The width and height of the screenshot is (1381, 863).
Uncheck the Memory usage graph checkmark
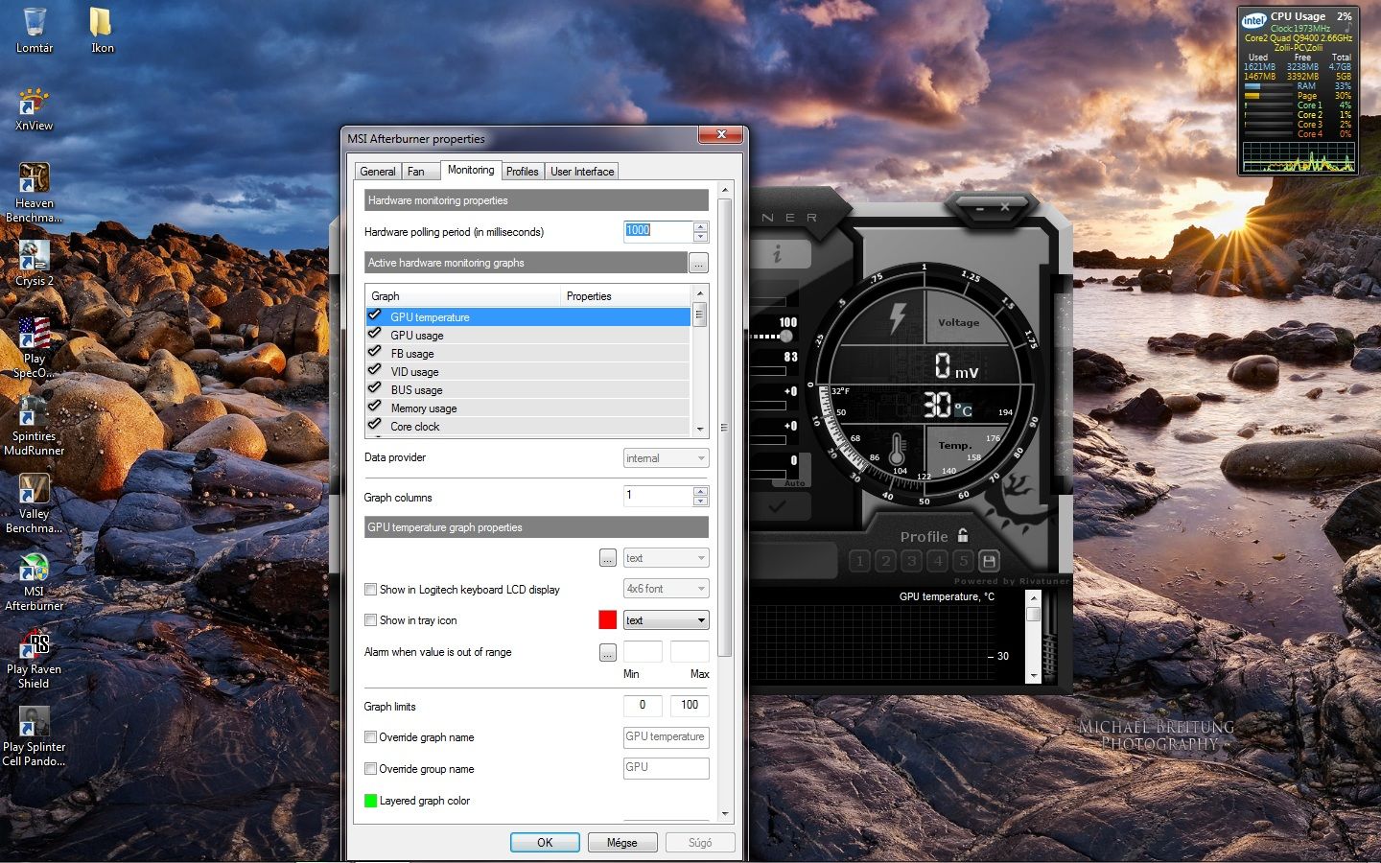(x=375, y=407)
